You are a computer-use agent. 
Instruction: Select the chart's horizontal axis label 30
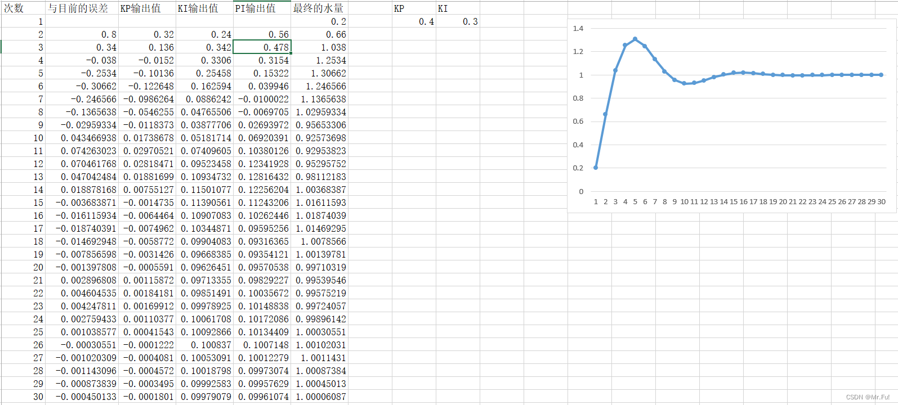882,201
